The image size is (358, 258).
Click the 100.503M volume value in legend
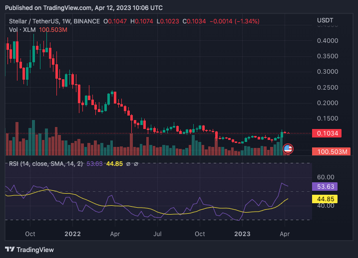click(x=53, y=30)
